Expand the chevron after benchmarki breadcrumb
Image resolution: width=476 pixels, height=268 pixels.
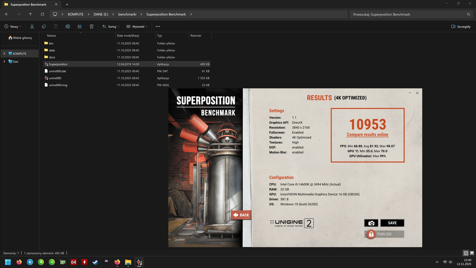point(141,14)
